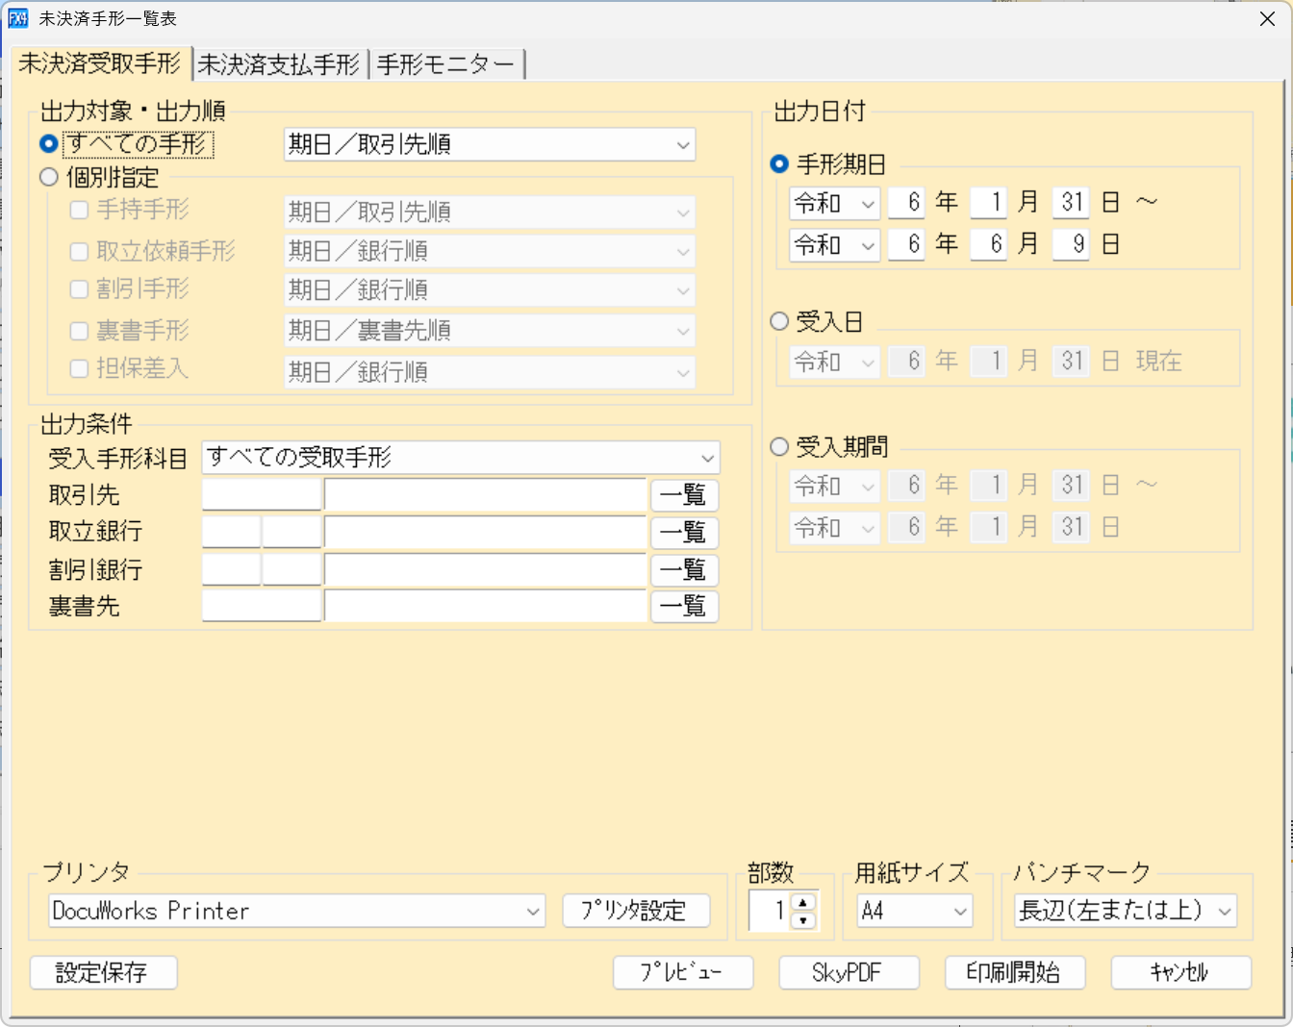The height and width of the screenshot is (1027, 1293).
Task: Check the 取立依頼手形 option
Action: point(78,251)
